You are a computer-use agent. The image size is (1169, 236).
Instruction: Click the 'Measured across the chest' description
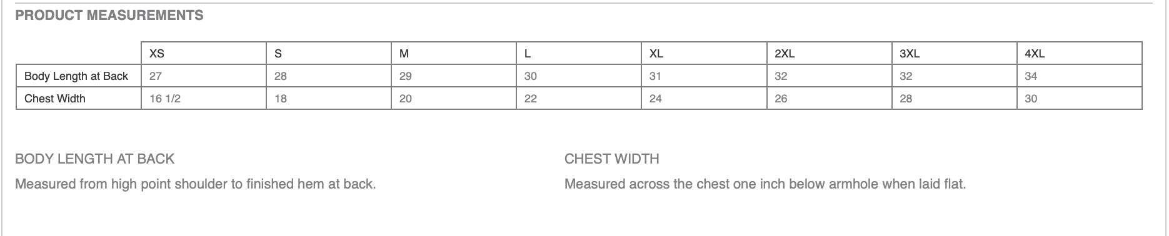(x=765, y=184)
